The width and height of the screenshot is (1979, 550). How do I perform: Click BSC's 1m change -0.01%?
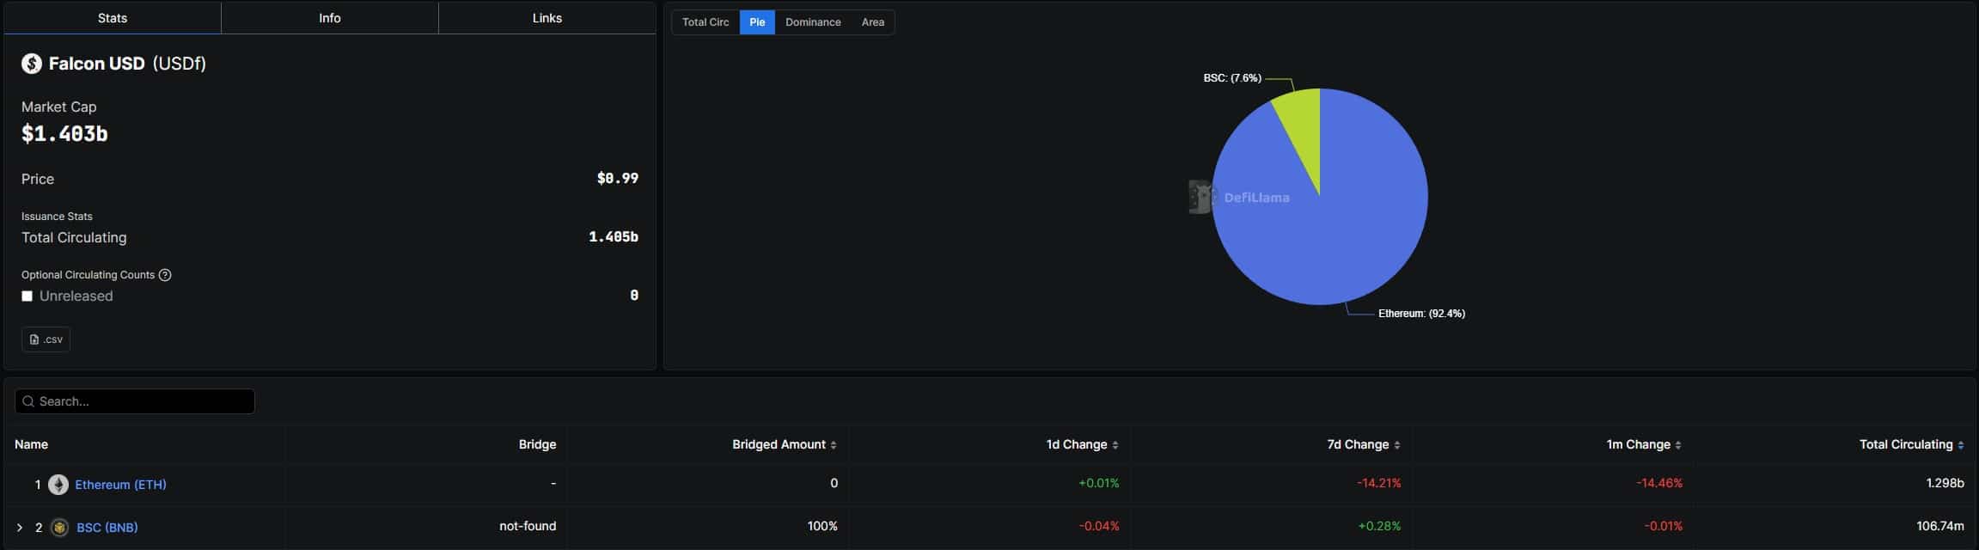1664,526
